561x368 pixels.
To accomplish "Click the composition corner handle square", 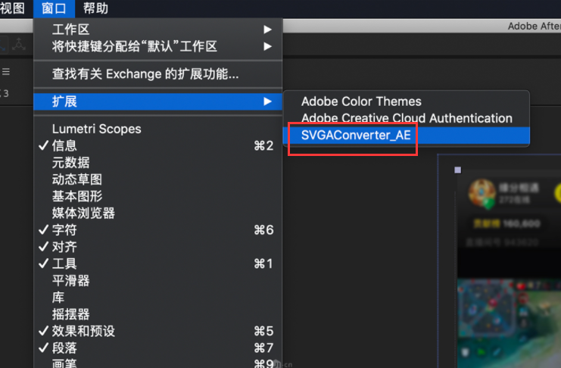I will (x=457, y=170).
